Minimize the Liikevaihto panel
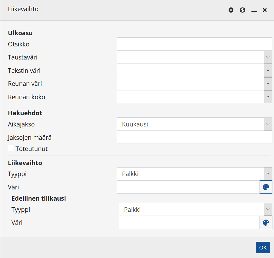This screenshot has height=258, width=274. pyautogui.click(x=254, y=11)
